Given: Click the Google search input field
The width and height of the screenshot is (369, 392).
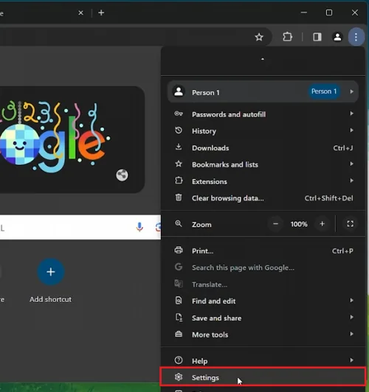Looking at the screenshot, I should tap(80, 227).
